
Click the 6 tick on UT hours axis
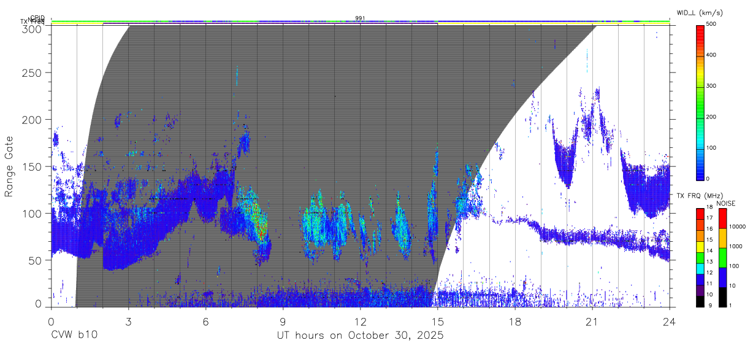[205, 321]
